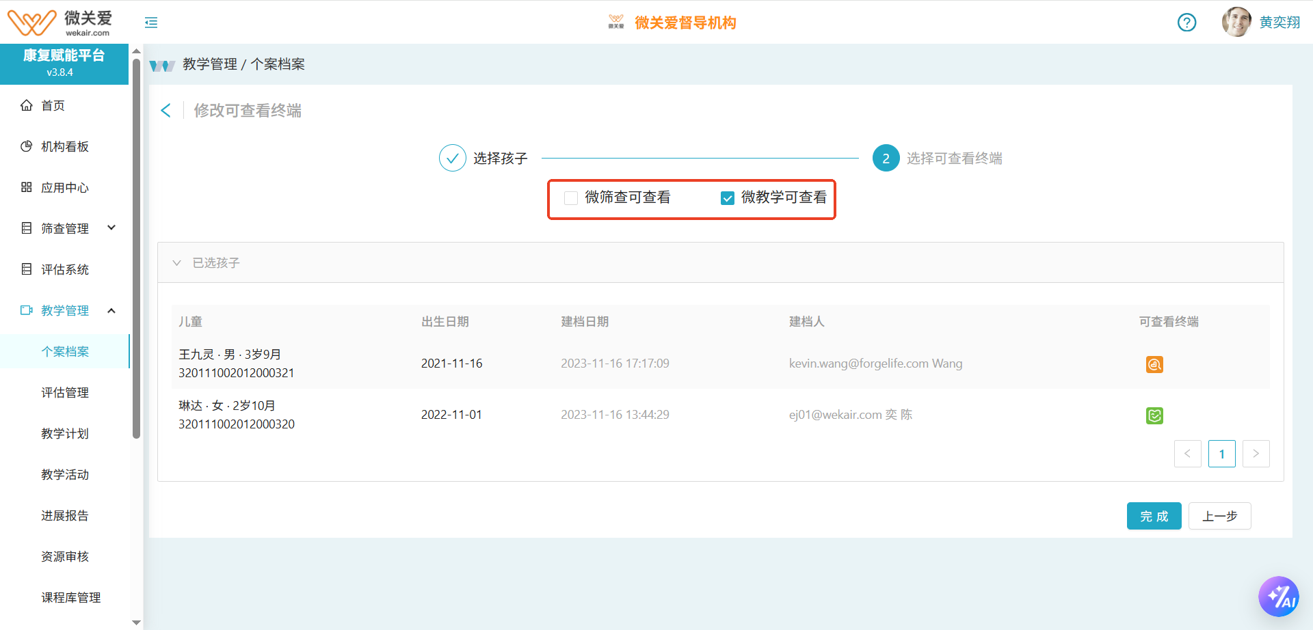Screen dimensions: 1313x630
Task: Go to 首页 in the sidebar
Action: [53, 105]
